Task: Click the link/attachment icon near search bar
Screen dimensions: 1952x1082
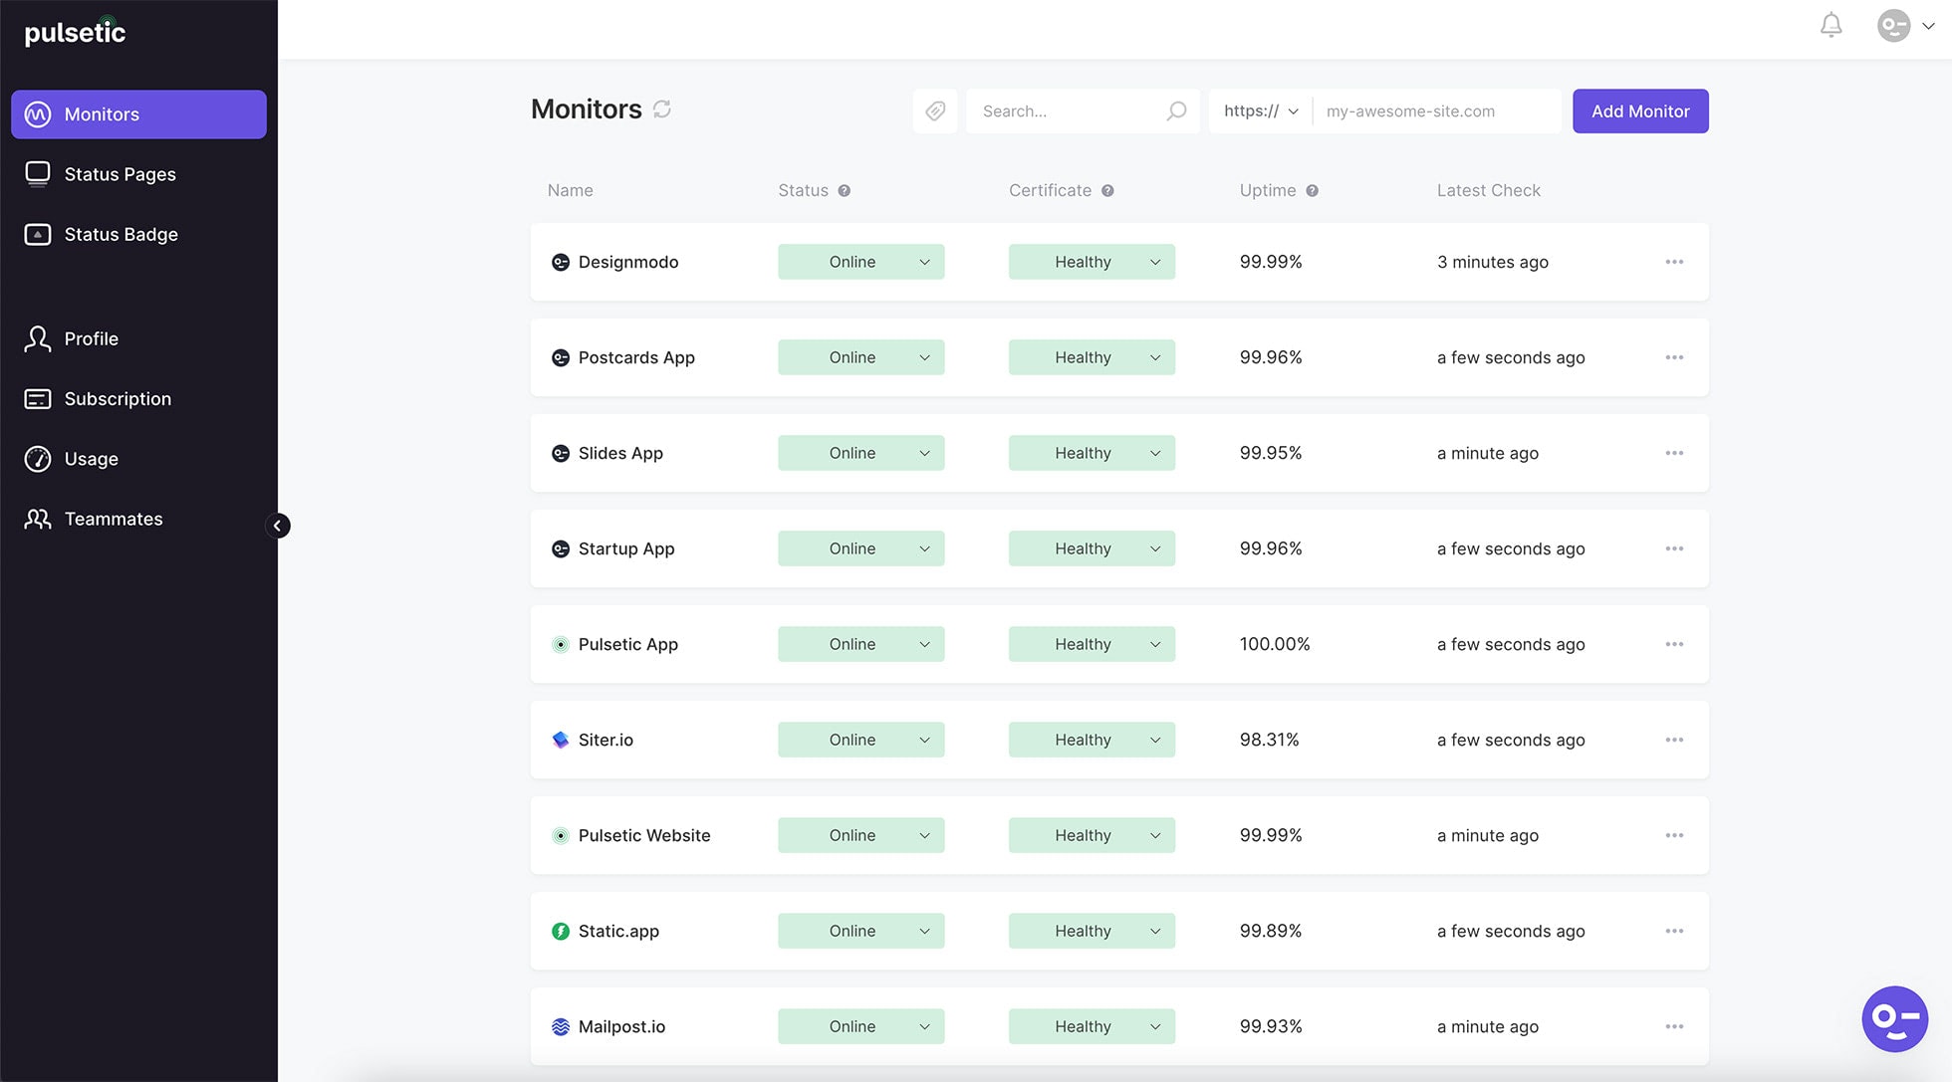Action: coord(935,110)
